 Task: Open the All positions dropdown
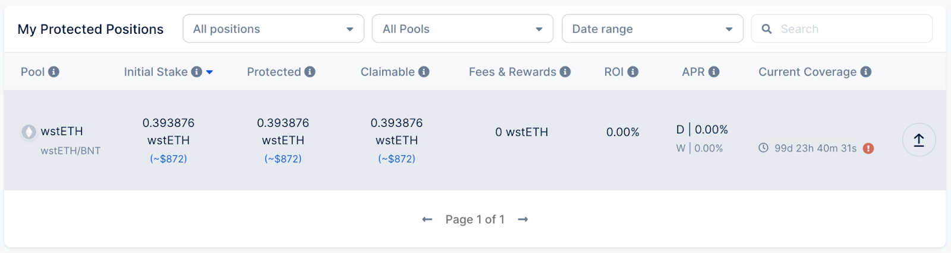(273, 28)
